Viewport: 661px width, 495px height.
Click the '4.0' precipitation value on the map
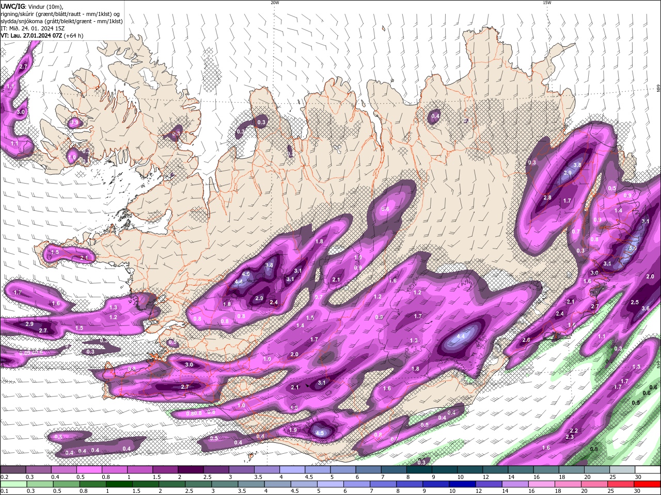[x=246, y=274]
